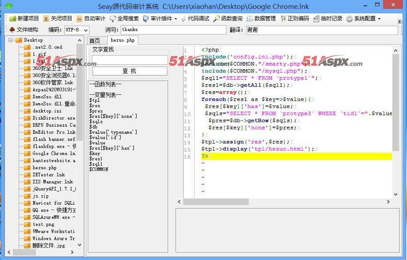Select desktop.ini in file tree
This screenshot has height=260, width=407.
coord(47,111)
